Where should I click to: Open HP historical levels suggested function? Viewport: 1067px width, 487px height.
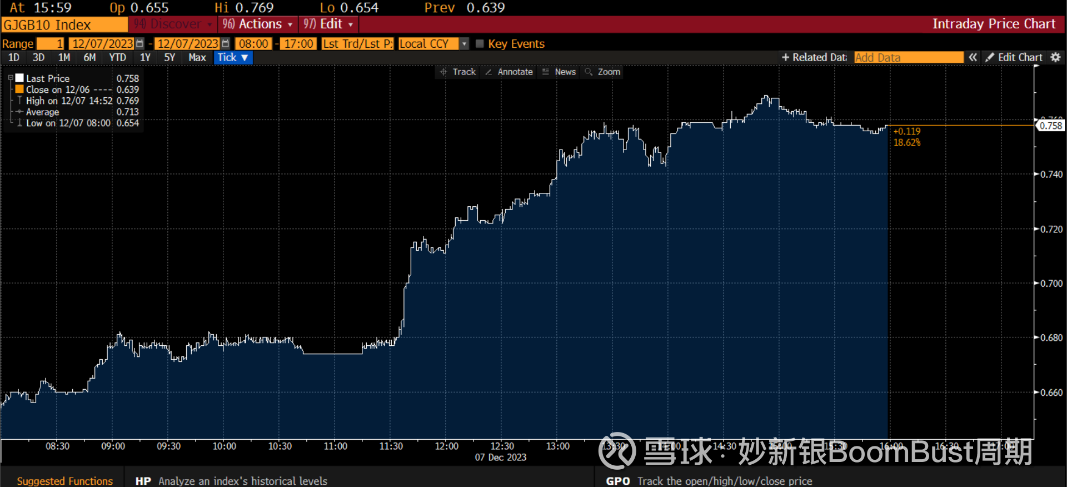[x=231, y=481]
